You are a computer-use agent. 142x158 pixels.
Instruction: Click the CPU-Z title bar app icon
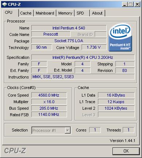tap(4, 4)
